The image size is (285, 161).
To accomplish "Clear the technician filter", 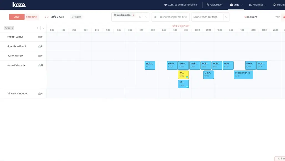I will 37,28.
